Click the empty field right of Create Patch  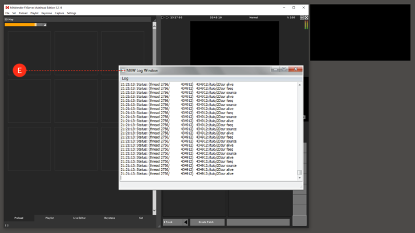click(258, 222)
